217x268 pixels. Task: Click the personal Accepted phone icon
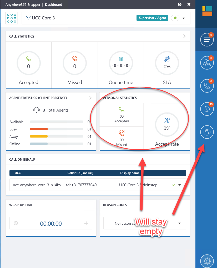(122, 109)
